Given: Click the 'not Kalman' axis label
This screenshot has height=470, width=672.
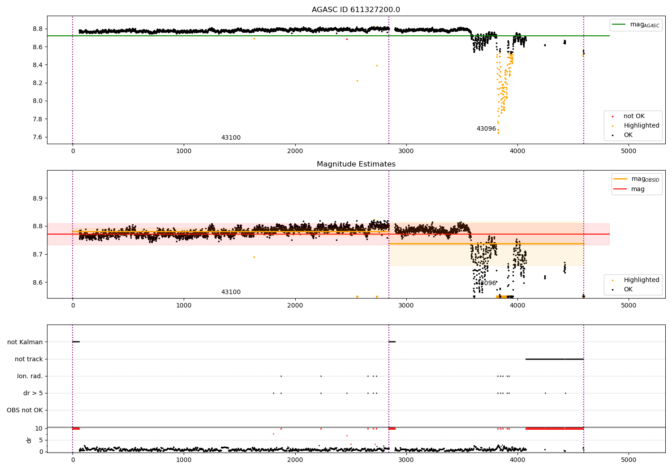Looking at the screenshot, I should click(x=25, y=342).
